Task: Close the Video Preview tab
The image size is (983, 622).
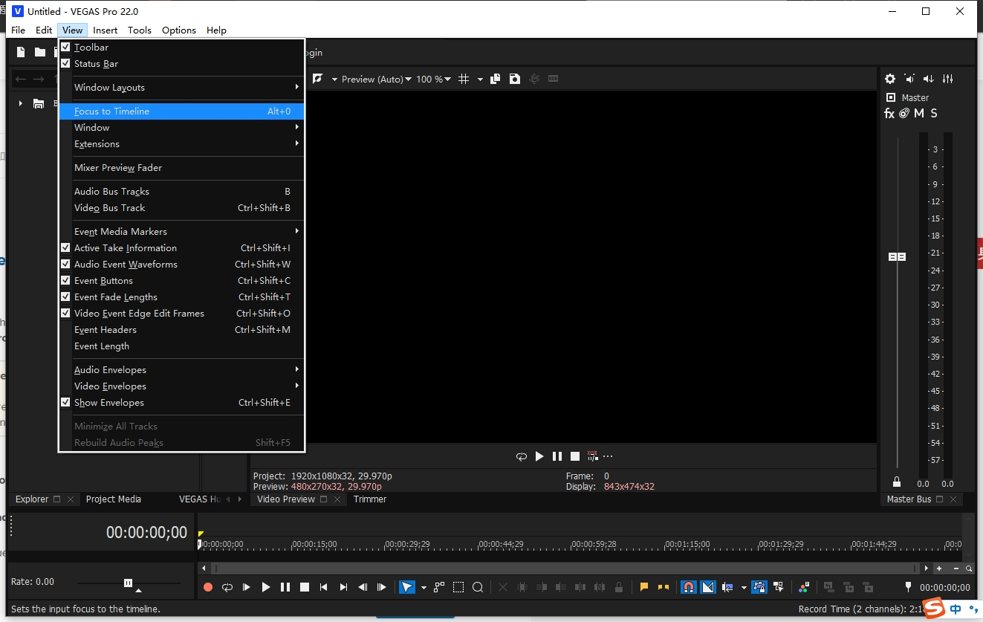Action: (x=337, y=499)
